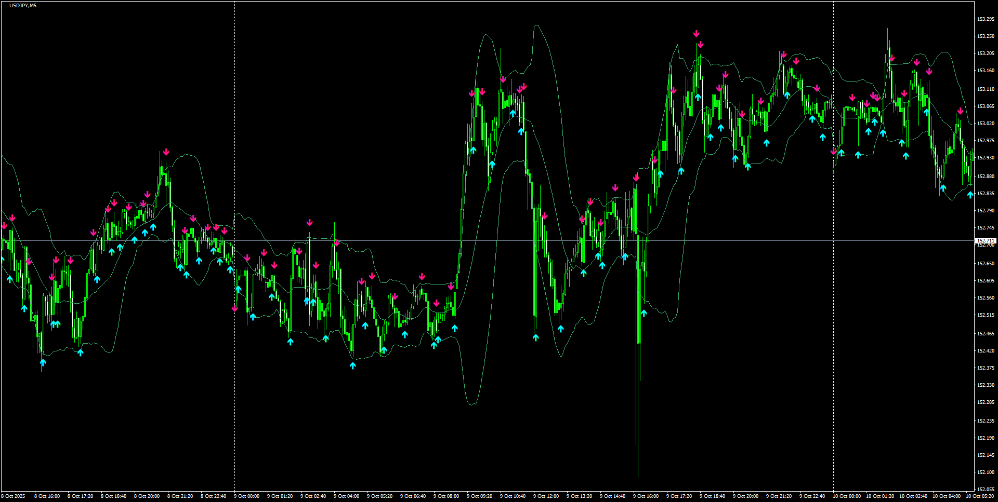Screen dimensions: 998x502
Task: Click the 153.020 price axis label
Action: (x=986, y=124)
